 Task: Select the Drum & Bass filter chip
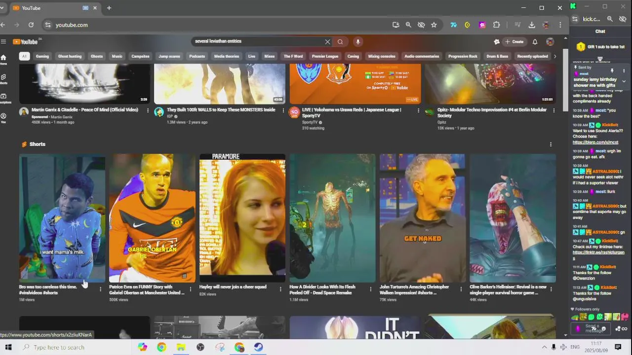497,56
